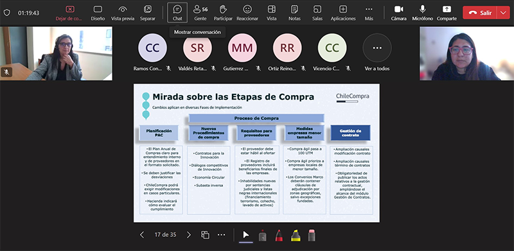Pop out content with Separar
Viewport: 514px width, 251px height.
tap(148, 12)
